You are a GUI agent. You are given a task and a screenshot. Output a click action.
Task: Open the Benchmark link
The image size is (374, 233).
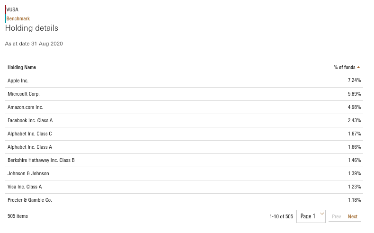18,18
